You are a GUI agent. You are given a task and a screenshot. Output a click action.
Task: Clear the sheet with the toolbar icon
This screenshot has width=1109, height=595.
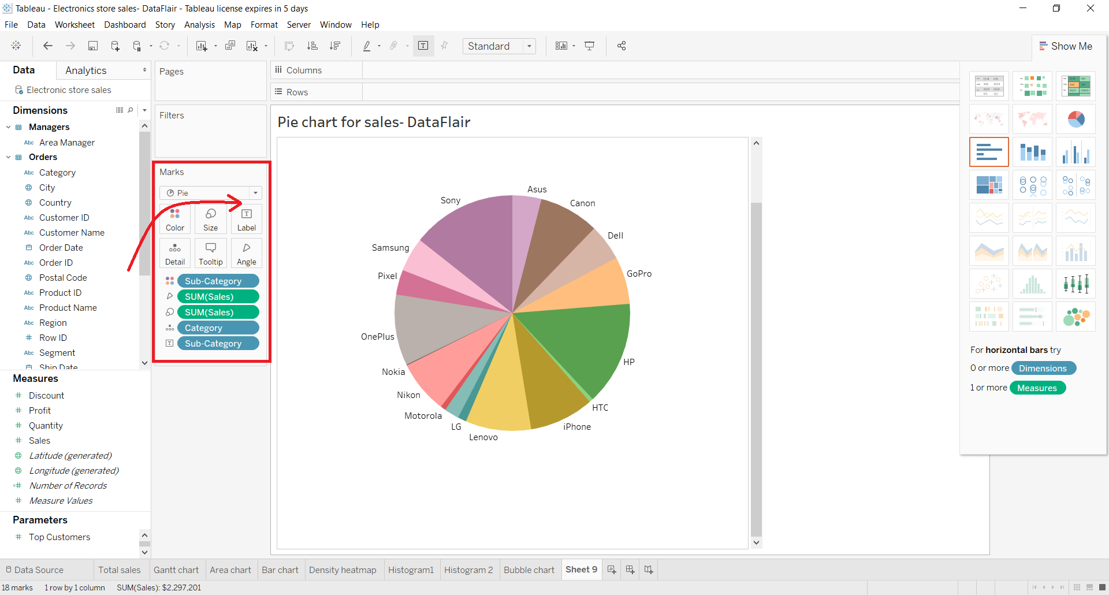pyautogui.click(x=252, y=46)
